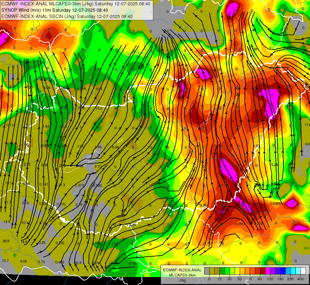Image resolution: width=310 pixels, height=285 pixels.
Task: Click the map value '4.05'
Action: pos(23,261)
